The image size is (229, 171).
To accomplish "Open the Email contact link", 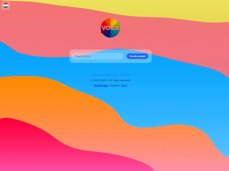I will [126, 75].
